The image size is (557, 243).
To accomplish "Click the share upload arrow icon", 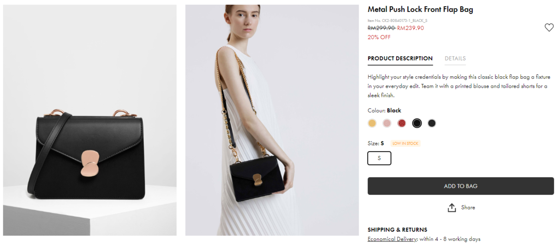I will pyautogui.click(x=452, y=208).
